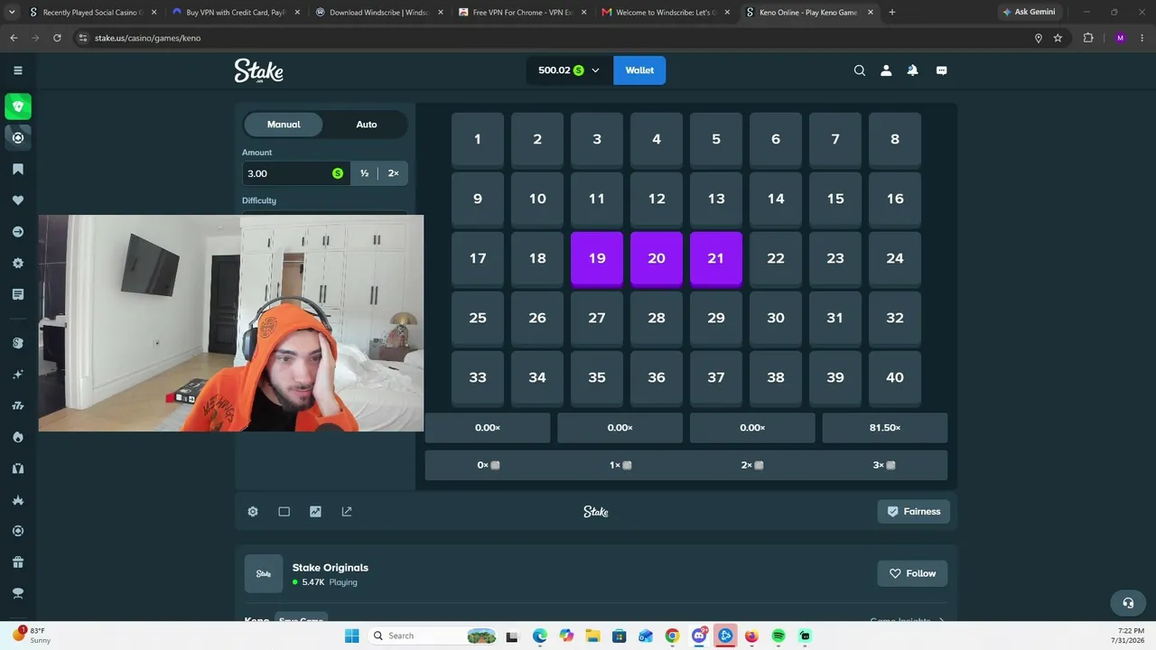Image resolution: width=1156 pixels, height=650 pixels.
Task: Open the Wallet
Action: tap(639, 70)
